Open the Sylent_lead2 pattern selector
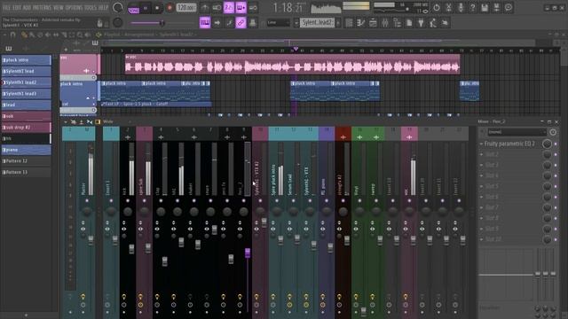Viewport: 568px width, 319px height. [318, 23]
